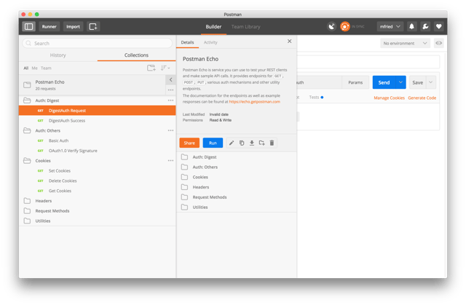Click the Postman Echo collection folder icon

click(x=27, y=85)
